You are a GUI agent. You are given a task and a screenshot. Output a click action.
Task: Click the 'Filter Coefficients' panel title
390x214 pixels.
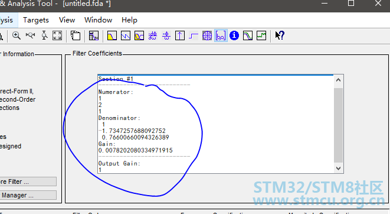(97, 53)
